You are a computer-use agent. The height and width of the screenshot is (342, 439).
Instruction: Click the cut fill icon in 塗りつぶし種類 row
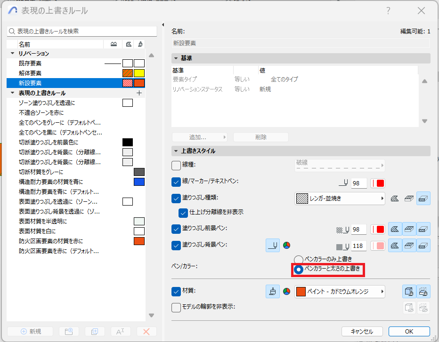423,199
